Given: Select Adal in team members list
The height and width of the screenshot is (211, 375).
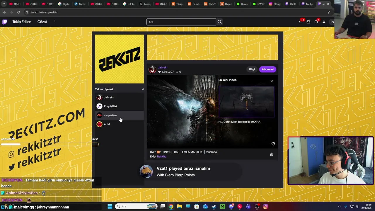Looking at the screenshot, I should tap(119, 124).
